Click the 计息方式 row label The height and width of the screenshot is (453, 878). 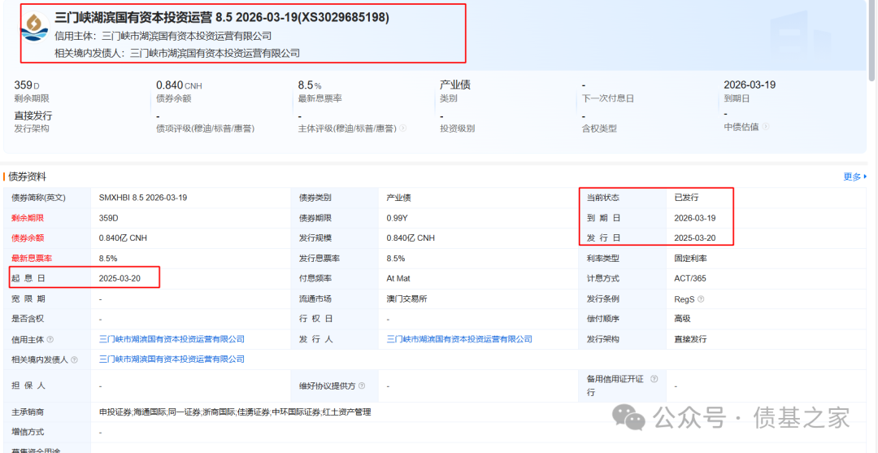603,278
